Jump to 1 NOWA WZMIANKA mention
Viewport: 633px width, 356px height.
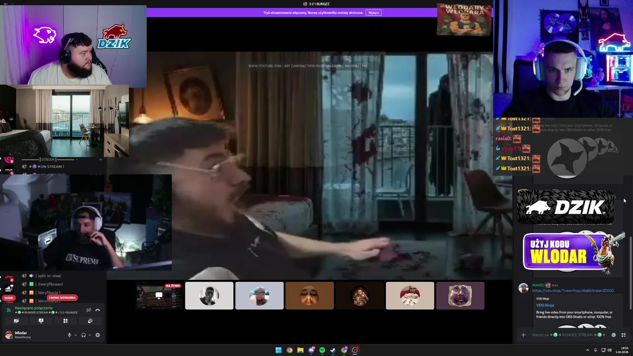tap(62, 298)
